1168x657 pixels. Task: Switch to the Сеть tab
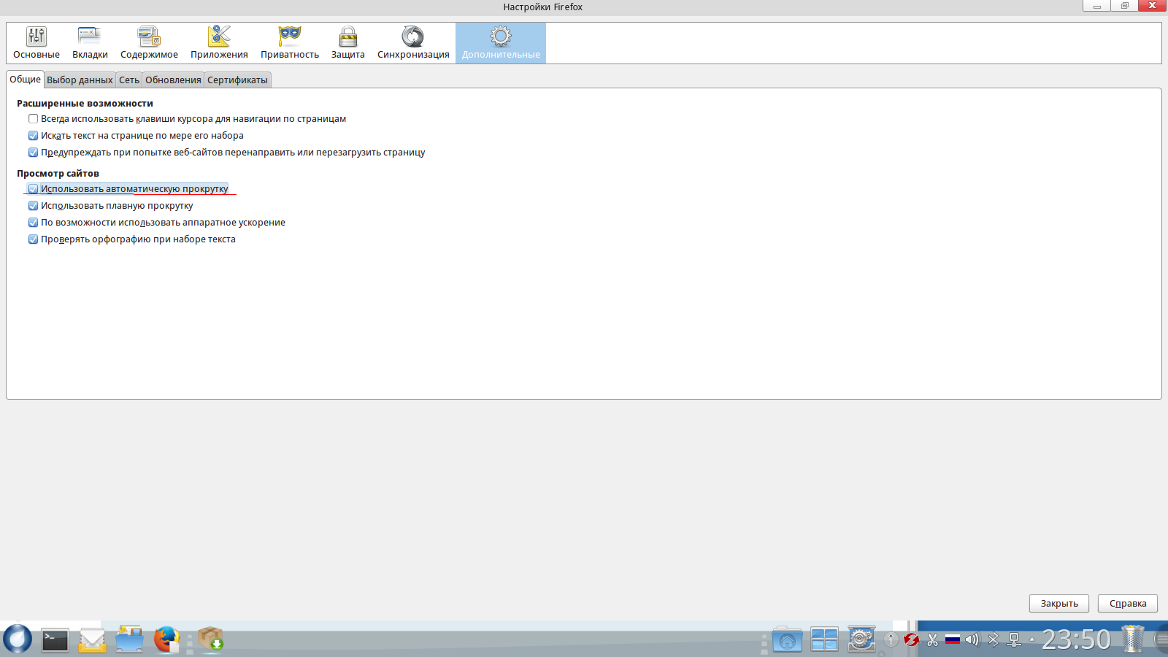[129, 80]
